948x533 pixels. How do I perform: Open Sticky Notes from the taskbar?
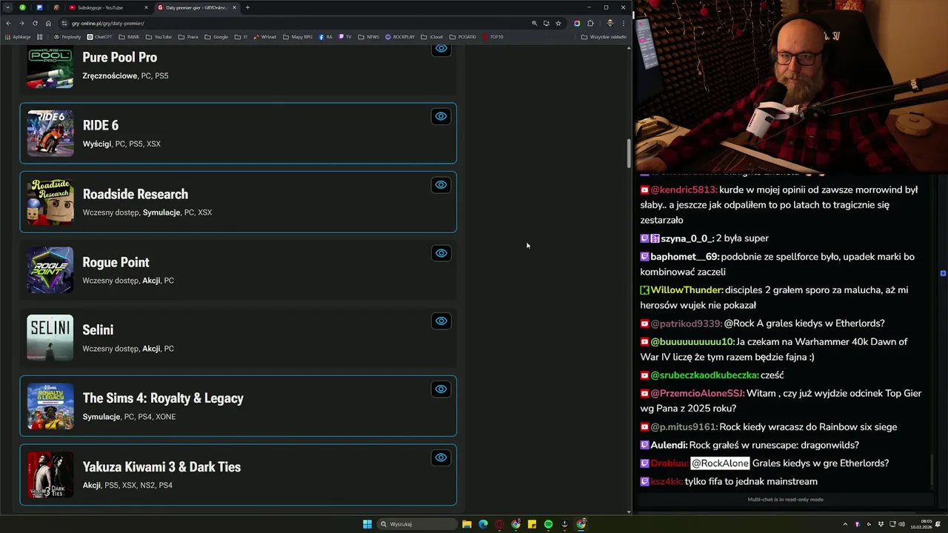(x=532, y=524)
